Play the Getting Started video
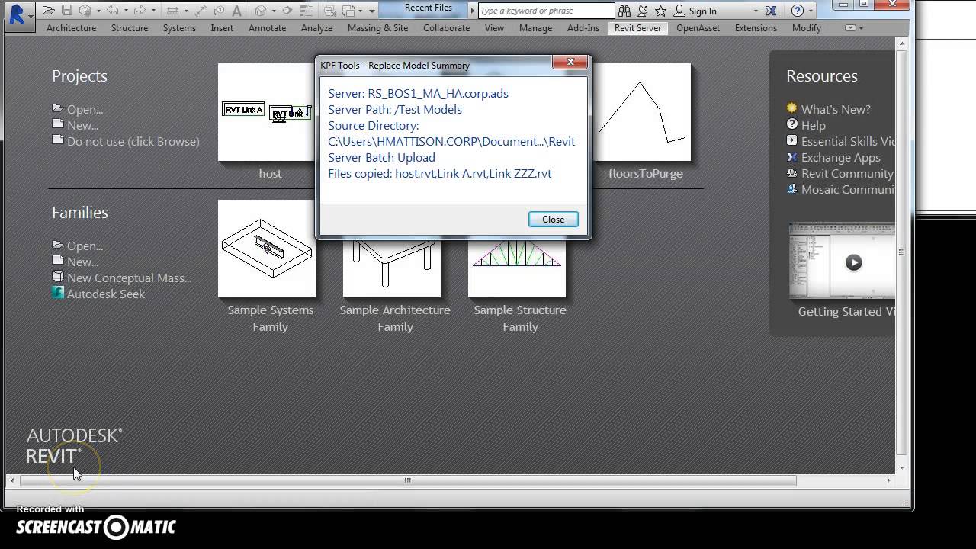Viewport: 976px width, 549px height. 853,262
